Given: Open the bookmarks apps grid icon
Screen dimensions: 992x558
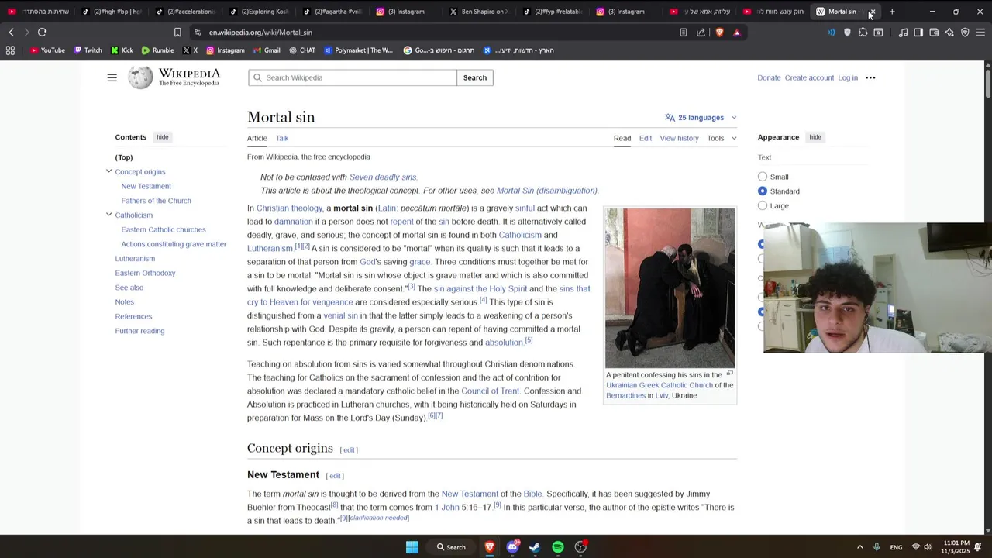Looking at the screenshot, I should pyautogui.click(x=10, y=50).
